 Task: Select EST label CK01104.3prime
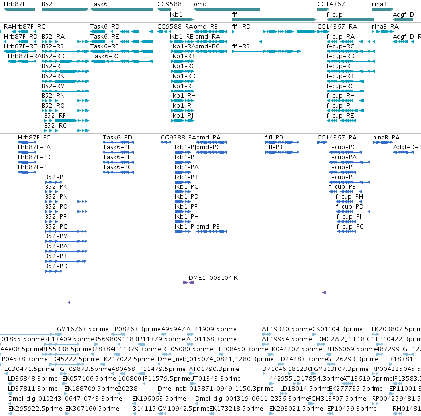(x=337, y=329)
